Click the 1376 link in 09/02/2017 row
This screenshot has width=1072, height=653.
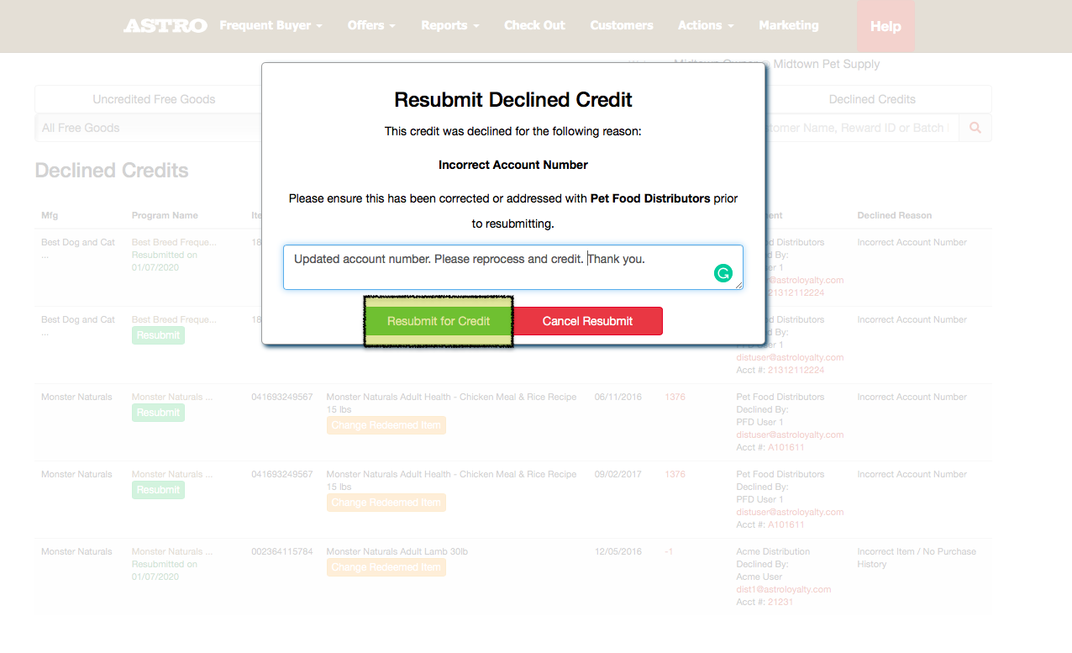[x=675, y=474]
